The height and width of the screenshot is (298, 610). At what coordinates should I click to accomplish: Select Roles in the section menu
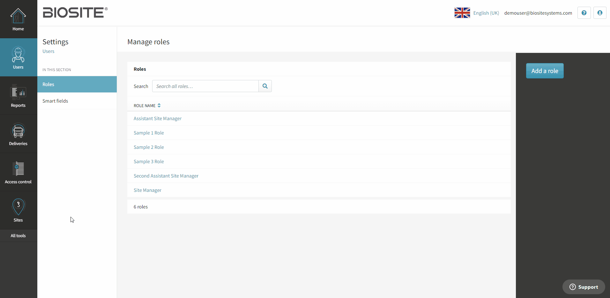pyautogui.click(x=77, y=84)
